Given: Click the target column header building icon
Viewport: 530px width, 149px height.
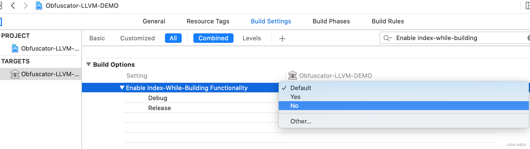Looking at the screenshot, I should tap(292, 75).
